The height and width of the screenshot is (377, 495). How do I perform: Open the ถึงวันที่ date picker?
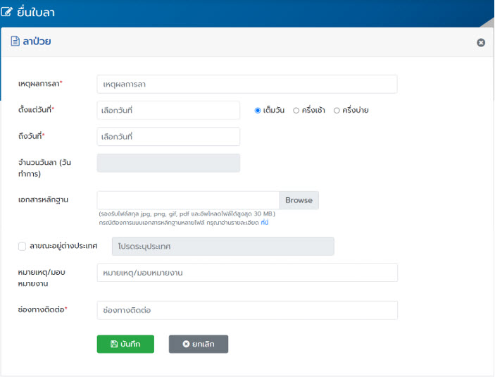pyautogui.click(x=168, y=137)
